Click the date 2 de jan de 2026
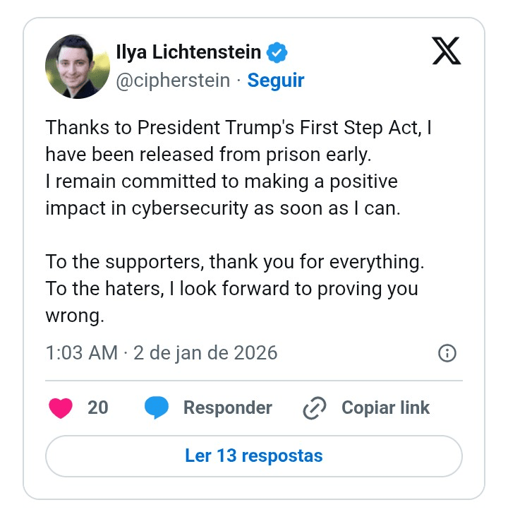The image size is (508, 524). 205,353
